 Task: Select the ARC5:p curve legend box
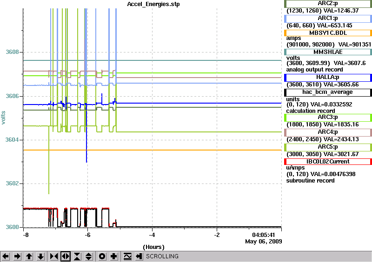click(328, 147)
